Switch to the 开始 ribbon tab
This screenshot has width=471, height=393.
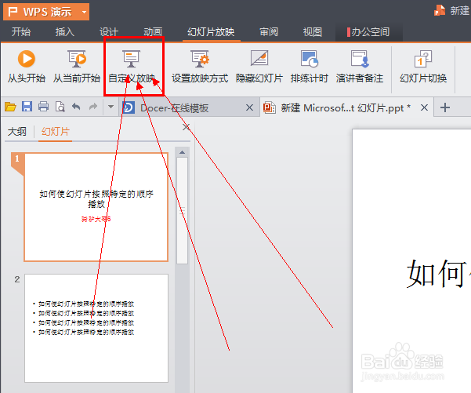[21, 32]
